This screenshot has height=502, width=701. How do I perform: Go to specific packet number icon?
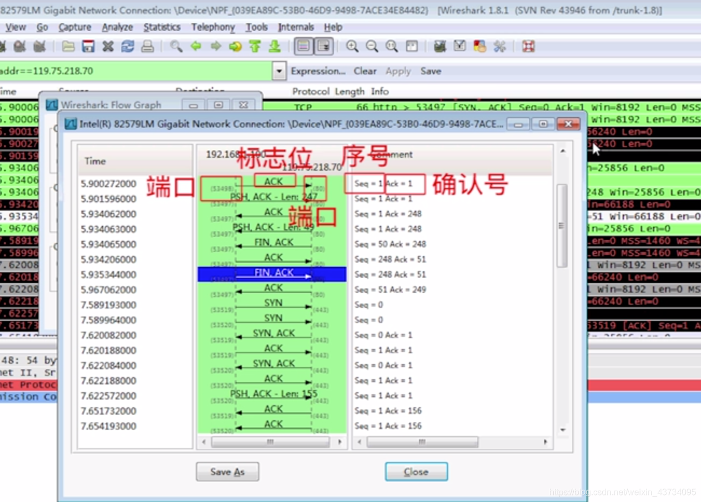(235, 47)
